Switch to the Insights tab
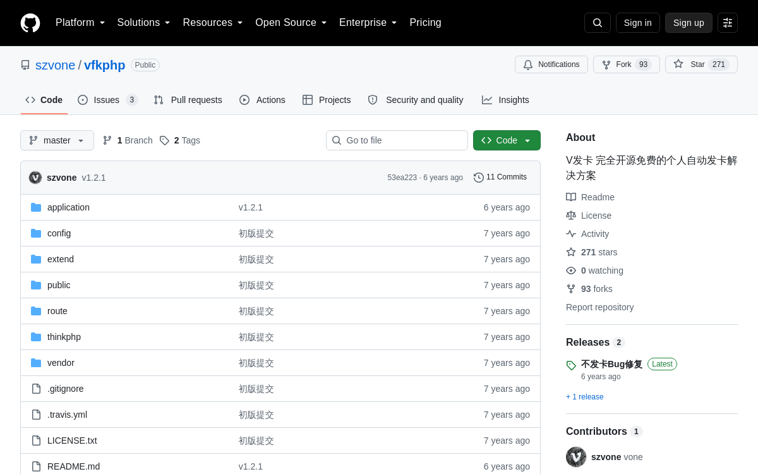The image size is (758, 474). click(x=505, y=100)
